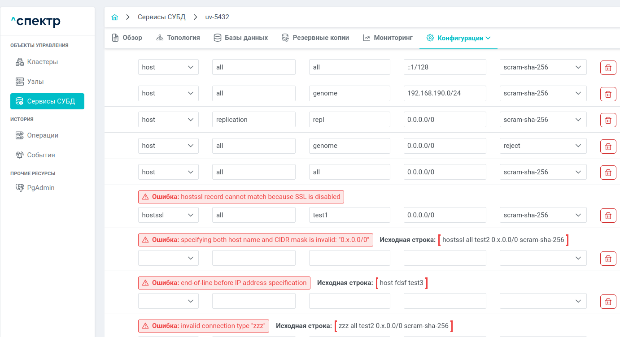Screen dimensions: 620x337
Task: Expand the reject auth method dropdown
Action: pos(543,146)
